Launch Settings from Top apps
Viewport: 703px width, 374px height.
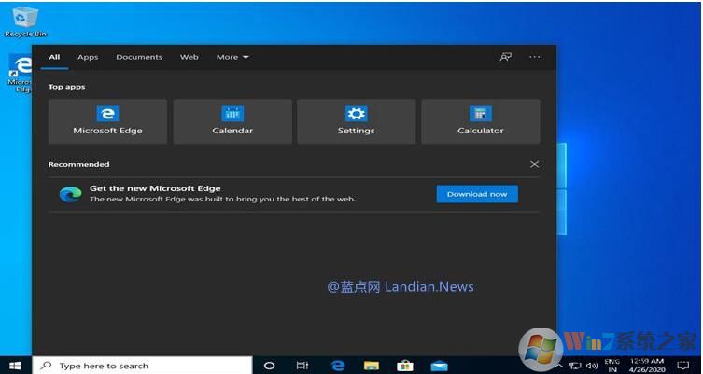[x=356, y=121]
